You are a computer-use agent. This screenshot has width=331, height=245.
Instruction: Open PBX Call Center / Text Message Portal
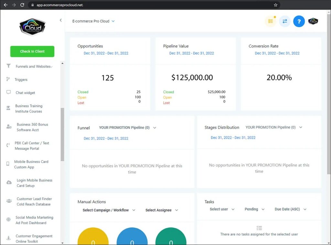32,146
